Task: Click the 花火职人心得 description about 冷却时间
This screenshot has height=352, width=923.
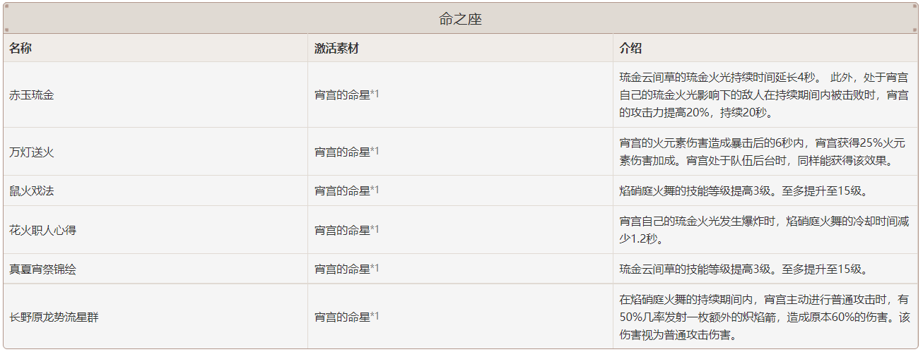Action: [764, 230]
